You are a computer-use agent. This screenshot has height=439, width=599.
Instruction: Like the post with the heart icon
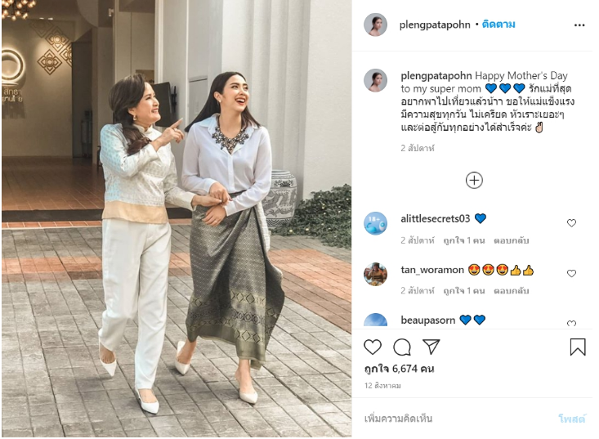(373, 347)
